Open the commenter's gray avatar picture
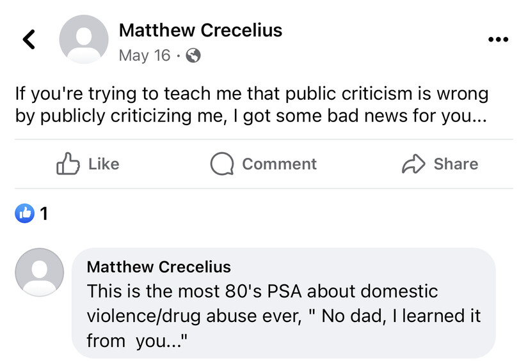 [x=40, y=272]
